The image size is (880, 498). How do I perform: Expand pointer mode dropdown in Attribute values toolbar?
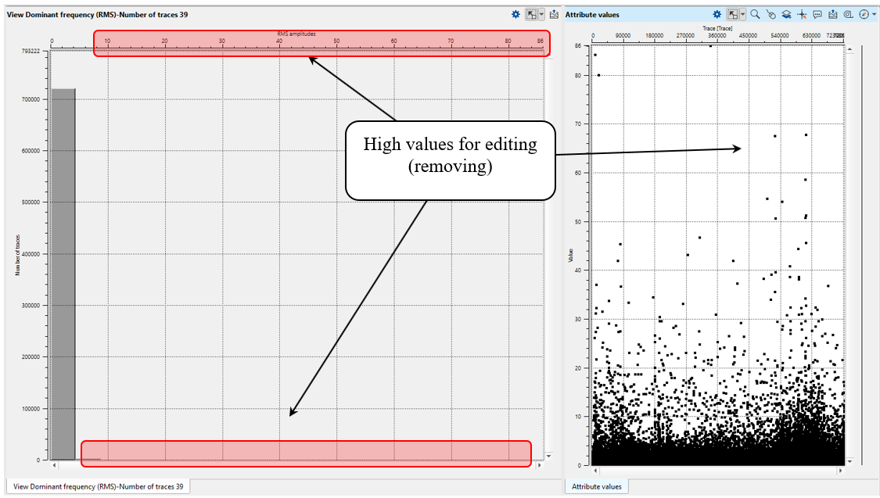(742, 14)
